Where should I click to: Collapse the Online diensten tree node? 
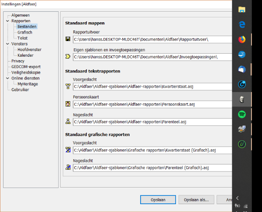[x=7, y=78]
